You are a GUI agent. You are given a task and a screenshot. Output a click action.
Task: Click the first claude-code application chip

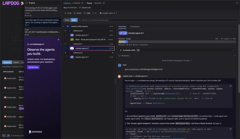point(10,78)
